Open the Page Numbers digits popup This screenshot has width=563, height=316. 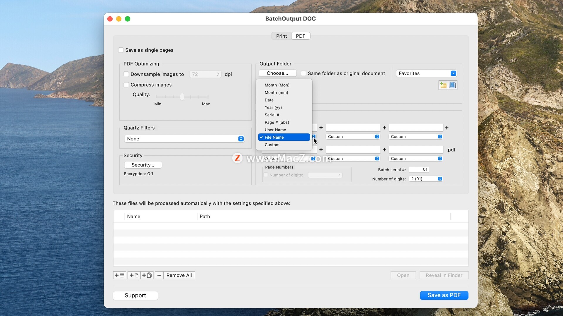click(x=325, y=175)
